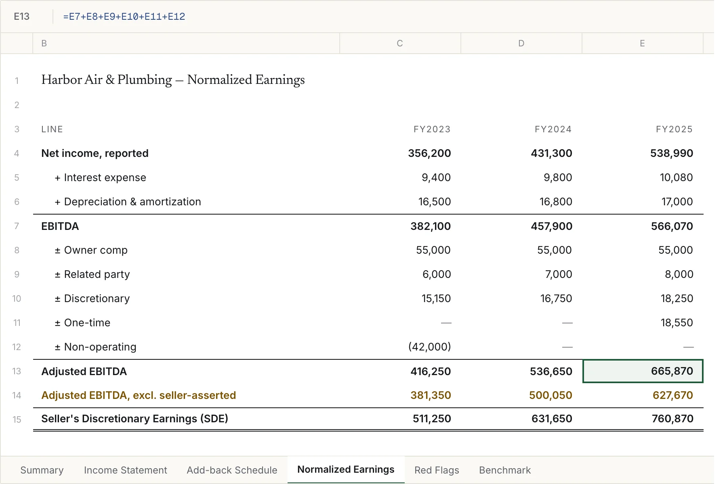Select FY2023 Adjusted EBITDA 416,250
727x484 pixels.
pos(431,371)
